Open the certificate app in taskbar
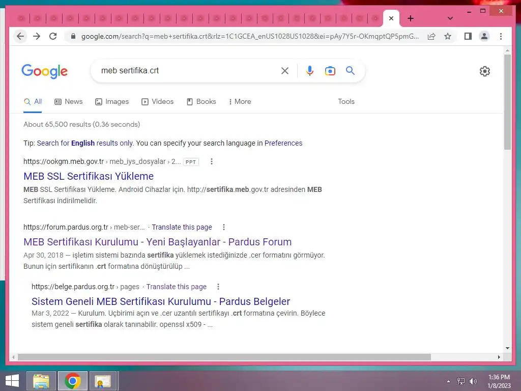Image resolution: width=521 pixels, height=391 pixels. tap(103, 381)
